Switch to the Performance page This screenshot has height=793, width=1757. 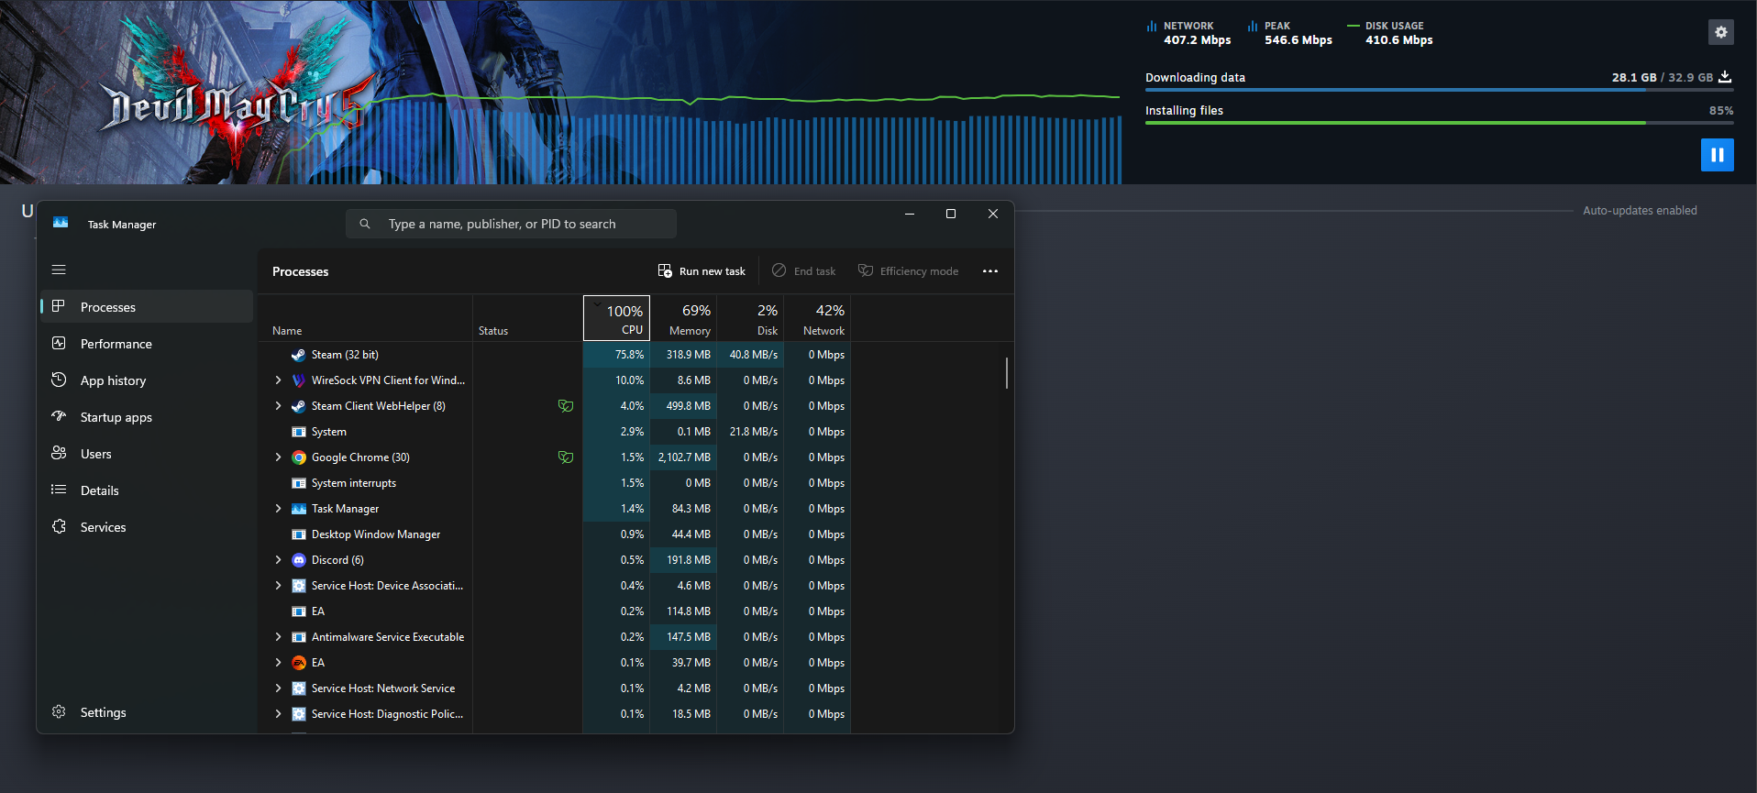click(147, 344)
